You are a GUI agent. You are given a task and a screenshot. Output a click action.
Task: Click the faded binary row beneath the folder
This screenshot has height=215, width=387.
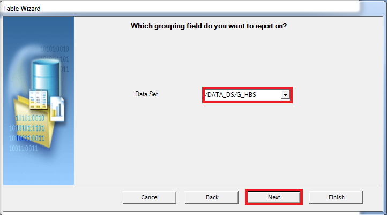[24, 149]
